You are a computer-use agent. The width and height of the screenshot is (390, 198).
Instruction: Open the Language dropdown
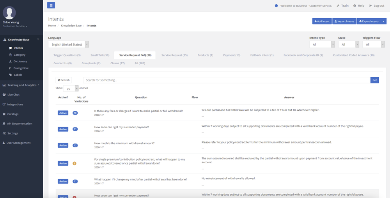coord(69,44)
